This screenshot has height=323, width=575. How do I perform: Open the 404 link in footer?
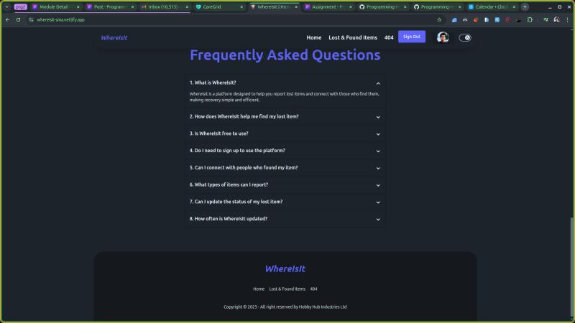point(313,289)
